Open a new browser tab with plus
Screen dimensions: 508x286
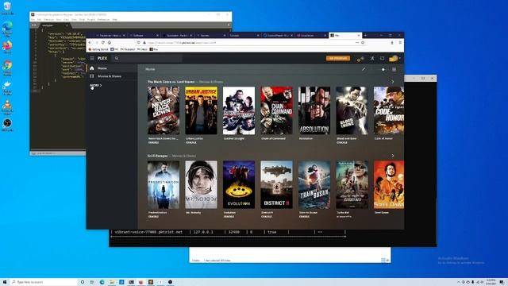pos(366,35)
